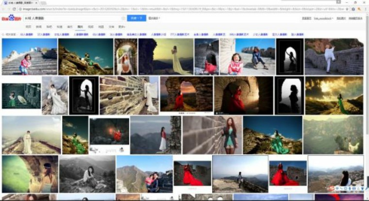Viewport: 369px width, 201px height.
Task: Open the username account dropdown
Action: [323, 18]
